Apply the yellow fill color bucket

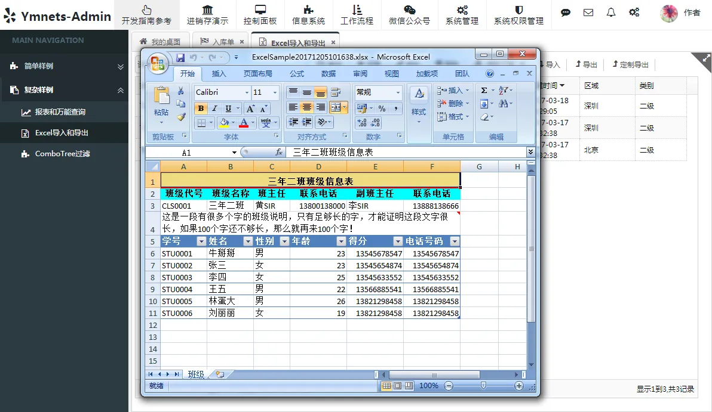(225, 122)
